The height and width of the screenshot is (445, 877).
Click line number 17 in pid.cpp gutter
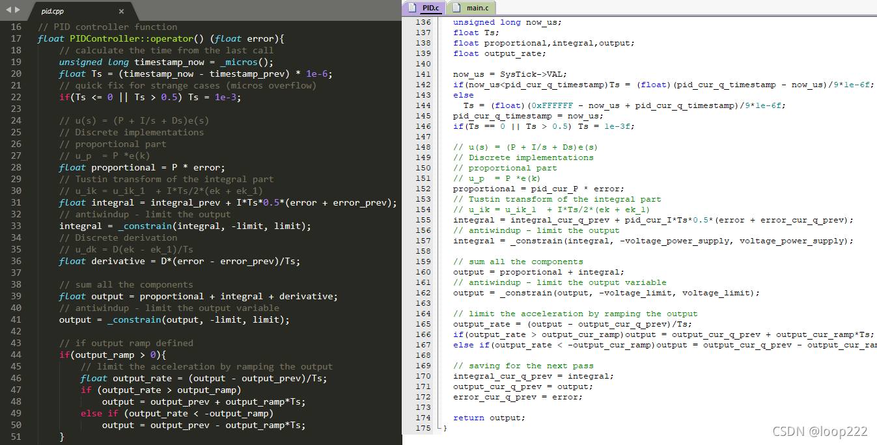point(16,38)
